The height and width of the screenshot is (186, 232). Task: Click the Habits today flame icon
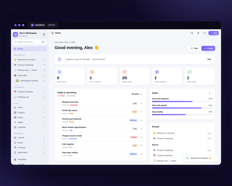pos(124,72)
